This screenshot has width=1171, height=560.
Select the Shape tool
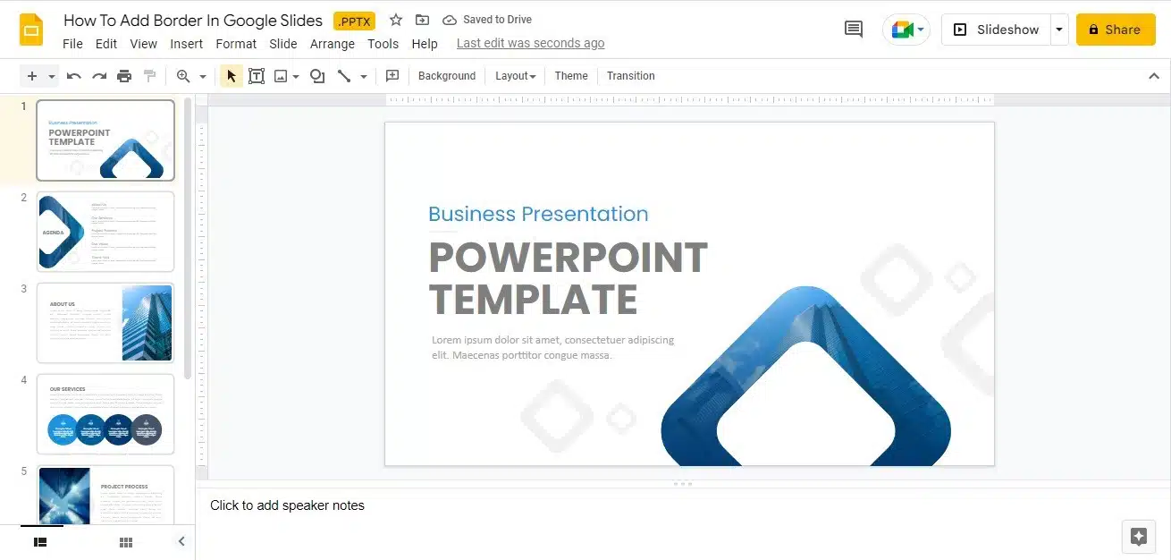pyautogui.click(x=317, y=76)
